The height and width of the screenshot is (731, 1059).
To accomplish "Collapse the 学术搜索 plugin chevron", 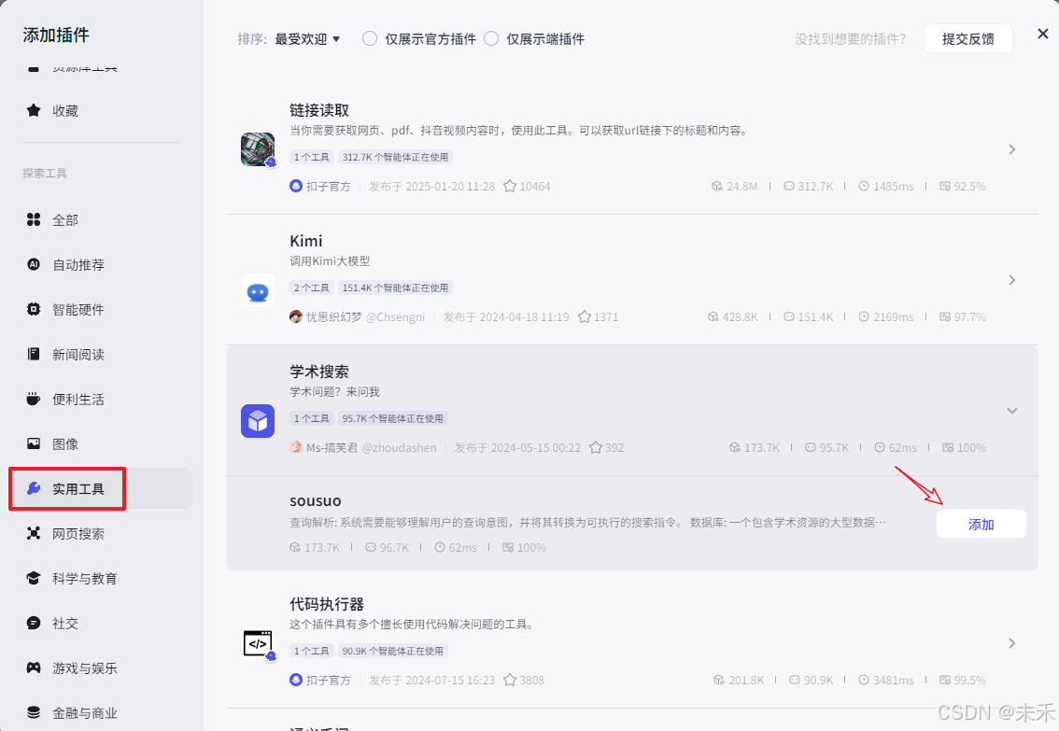I will coord(1011,411).
